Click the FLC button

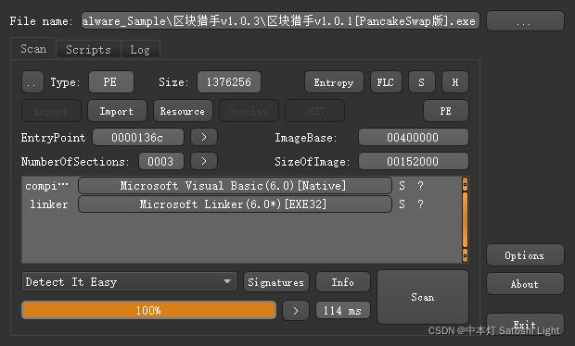(x=386, y=82)
